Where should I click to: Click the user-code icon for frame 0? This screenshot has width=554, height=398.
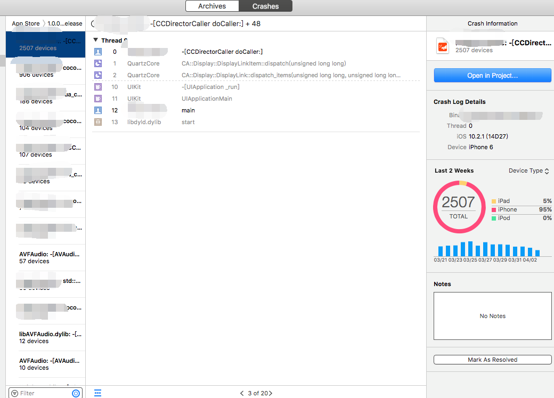[98, 52]
